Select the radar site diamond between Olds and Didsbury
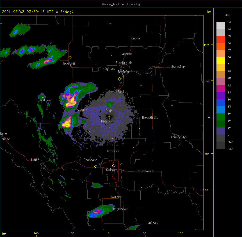 [109, 117]
